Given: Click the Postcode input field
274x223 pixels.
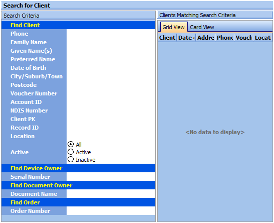Looking at the screenshot, I should click(111, 85).
